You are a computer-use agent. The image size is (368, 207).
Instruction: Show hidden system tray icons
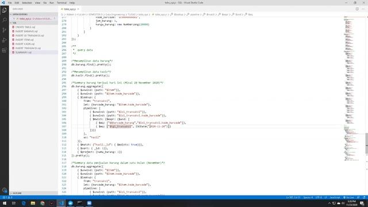coord(329,203)
